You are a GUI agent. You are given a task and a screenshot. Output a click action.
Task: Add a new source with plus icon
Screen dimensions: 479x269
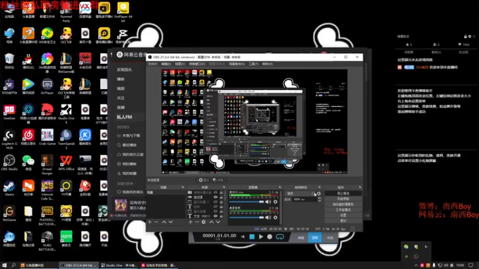tap(190, 222)
